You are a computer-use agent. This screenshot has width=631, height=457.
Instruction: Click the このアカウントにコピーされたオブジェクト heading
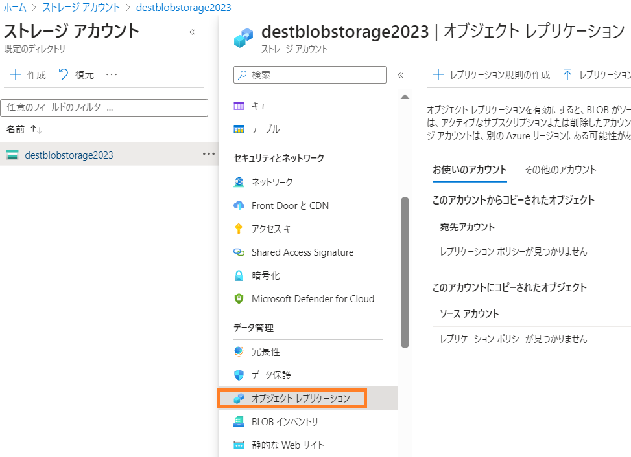coord(510,287)
